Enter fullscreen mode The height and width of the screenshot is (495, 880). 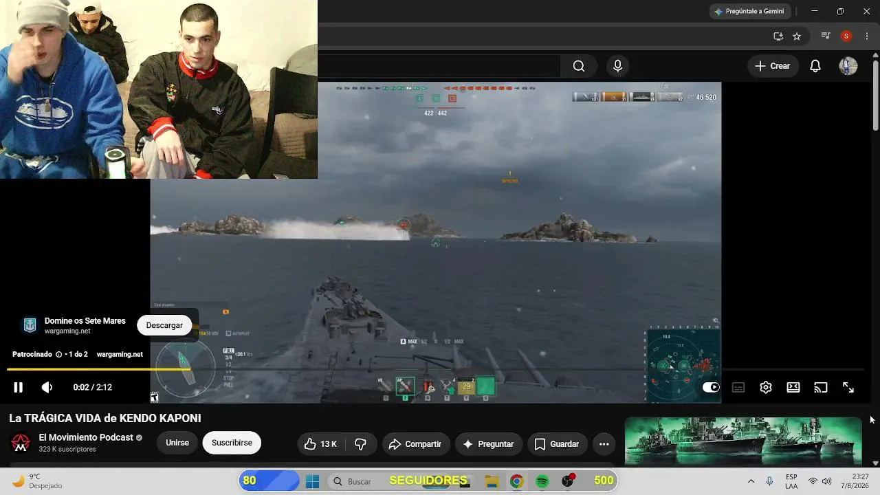click(848, 387)
